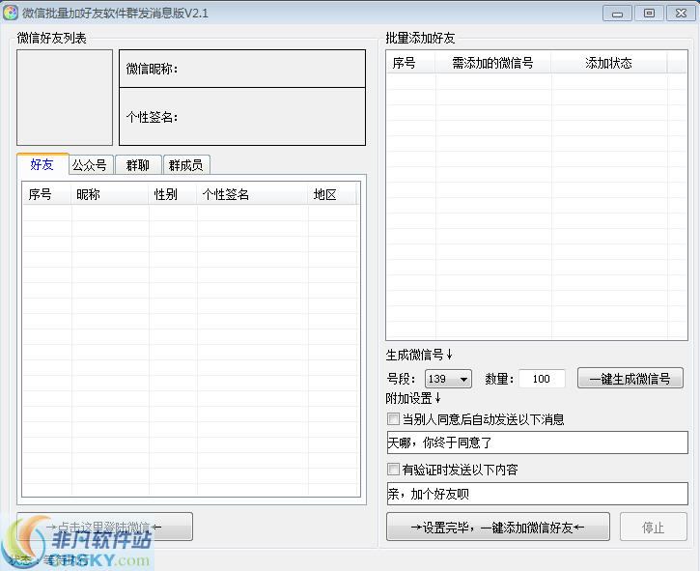Viewport: 700px width, 571px height.
Task: Click the 添加状态 column header
Action: click(609, 63)
